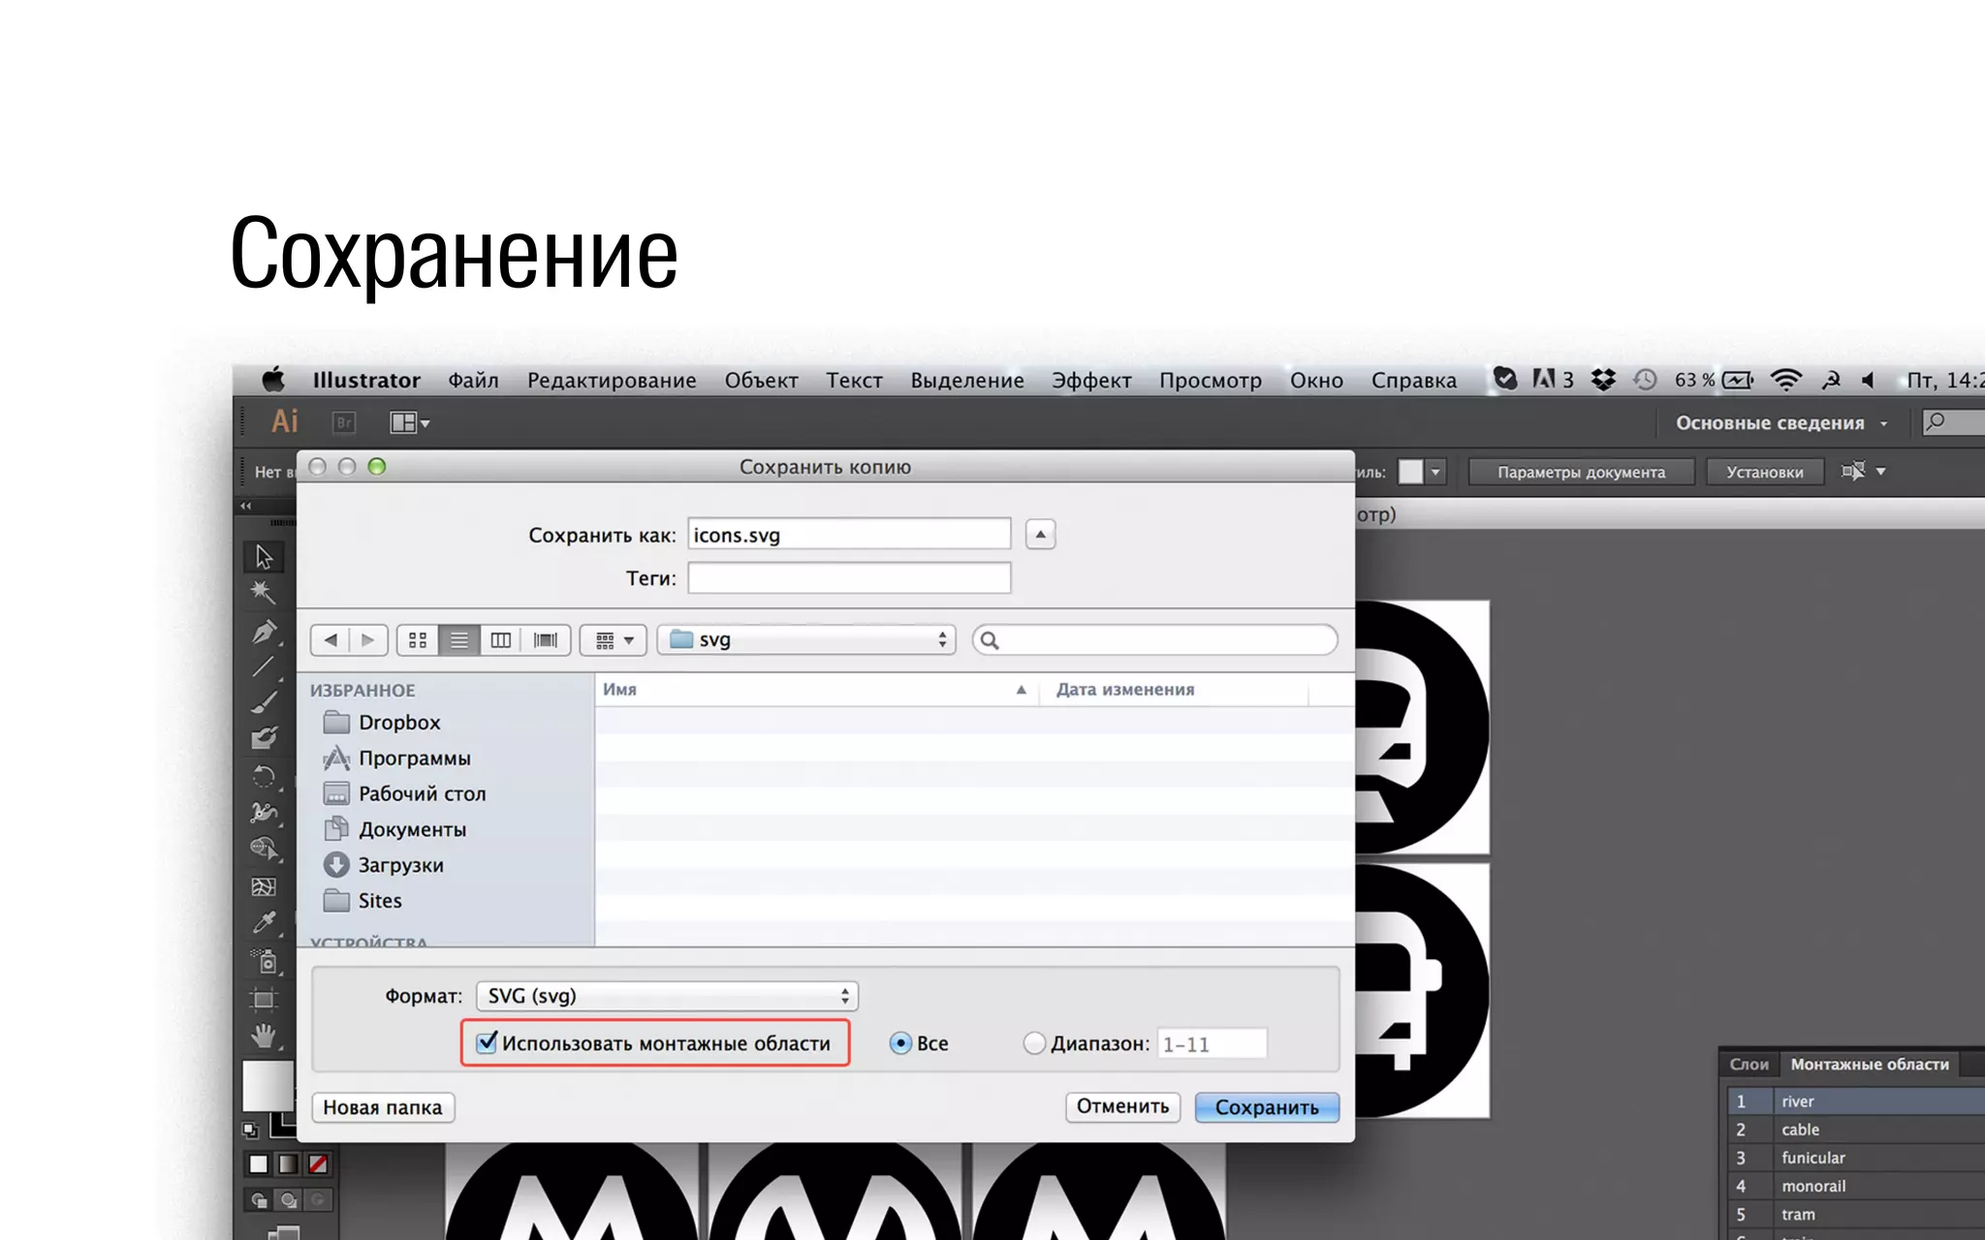The width and height of the screenshot is (1985, 1240).
Task: Click the style color swatch in control bar
Action: click(x=1410, y=472)
